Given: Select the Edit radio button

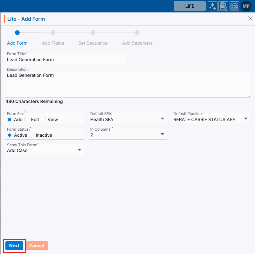Looking at the screenshot, I should tap(27, 120).
